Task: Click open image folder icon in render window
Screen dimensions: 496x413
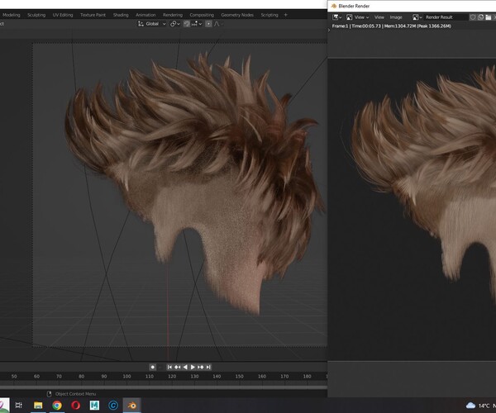Action: (x=488, y=17)
